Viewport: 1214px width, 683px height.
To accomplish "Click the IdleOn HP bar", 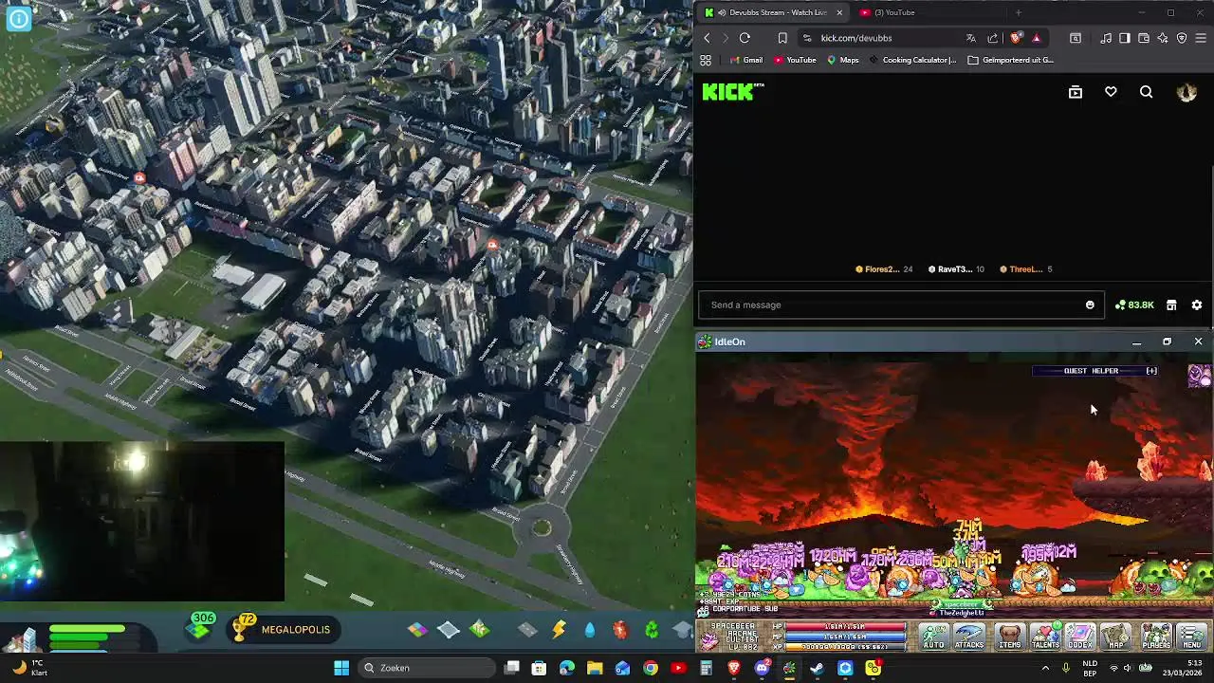I will coord(844,627).
